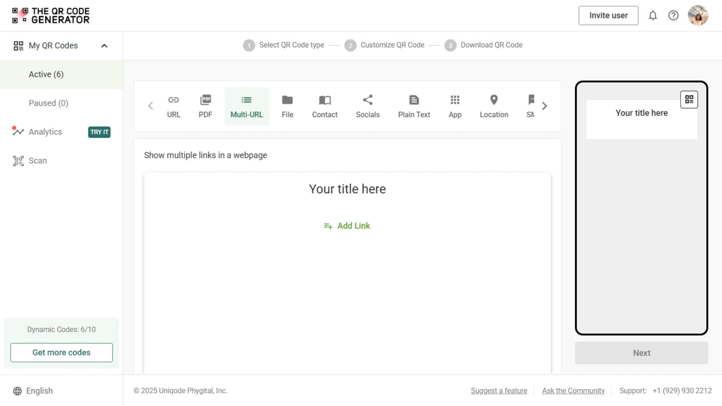Screen dimensions: 722x406
Task: Edit the Your title here field
Action: (347, 189)
